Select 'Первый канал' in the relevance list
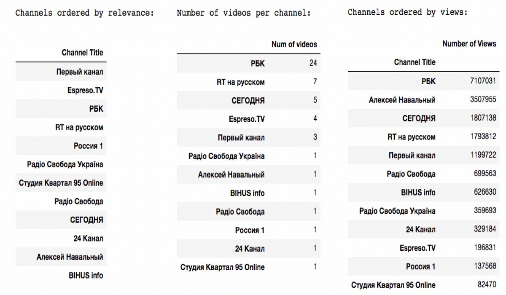The height and width of the screenshot is (295, 506). pyautogui.click(x=80, y=72)
